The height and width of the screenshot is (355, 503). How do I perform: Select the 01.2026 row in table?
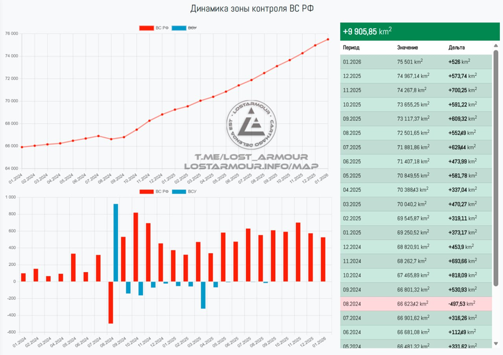(x=416, y=62)
